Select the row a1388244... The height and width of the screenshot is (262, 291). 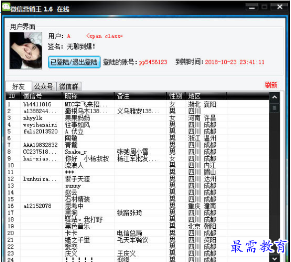[137, 111]
